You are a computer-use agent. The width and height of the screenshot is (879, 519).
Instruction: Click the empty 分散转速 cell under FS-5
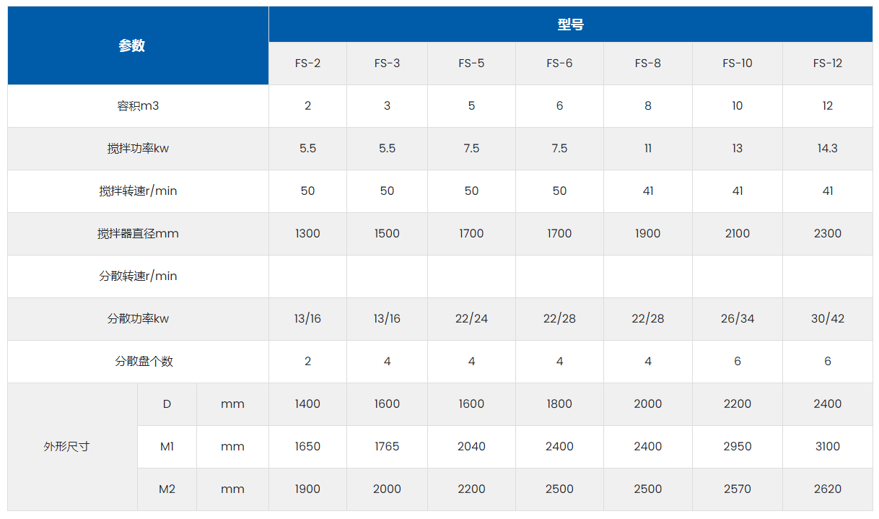click(471, 276)
